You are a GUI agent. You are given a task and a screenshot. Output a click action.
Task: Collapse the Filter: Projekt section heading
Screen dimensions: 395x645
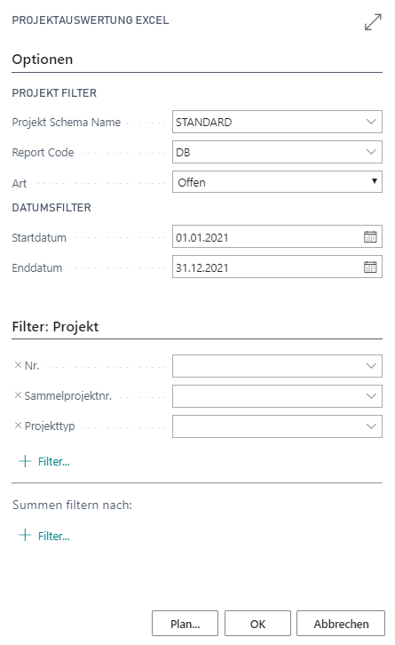pos(56,327)
